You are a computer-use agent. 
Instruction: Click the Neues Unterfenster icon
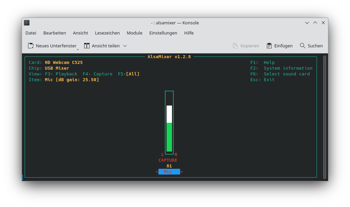coord(30,45)
